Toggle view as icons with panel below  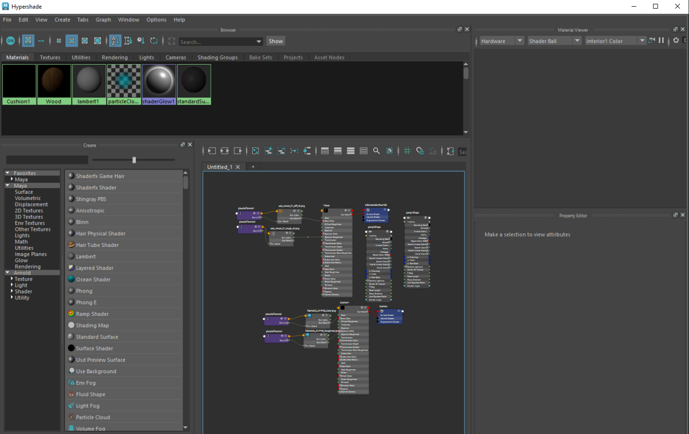[x=28, y=41]
